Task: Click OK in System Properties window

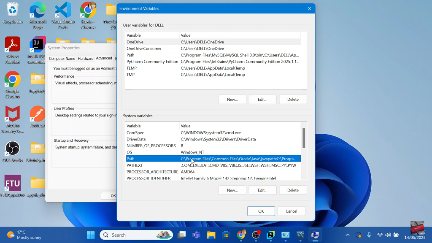Action: (109, 196)
